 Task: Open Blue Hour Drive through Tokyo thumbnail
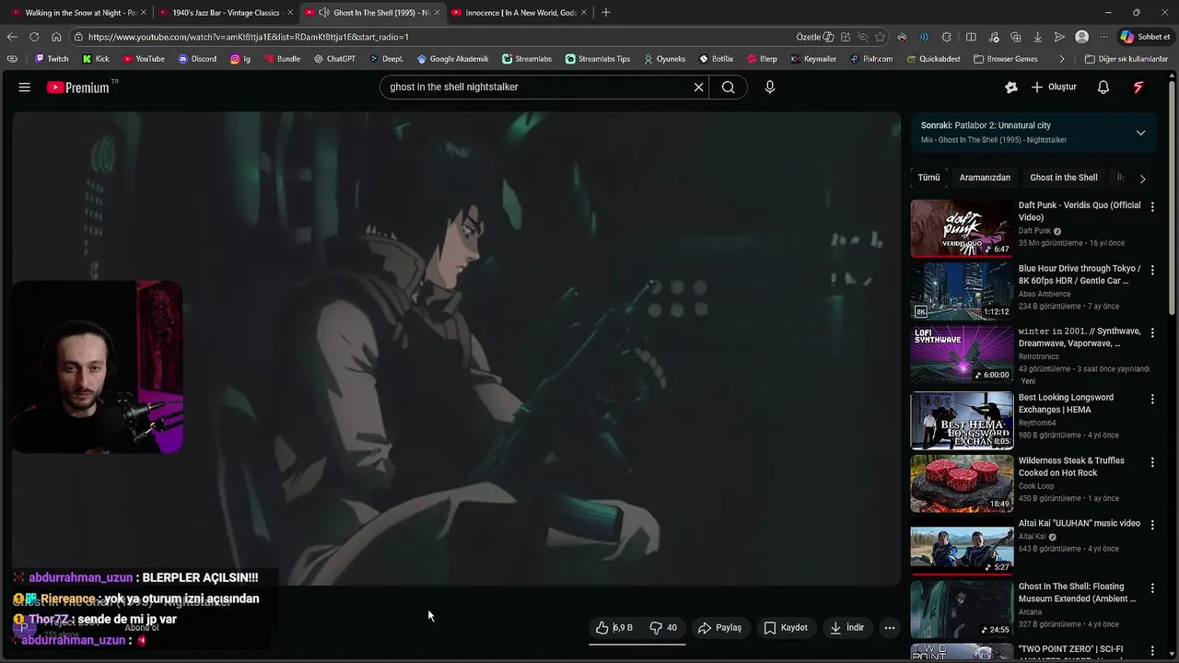[962, 291]
